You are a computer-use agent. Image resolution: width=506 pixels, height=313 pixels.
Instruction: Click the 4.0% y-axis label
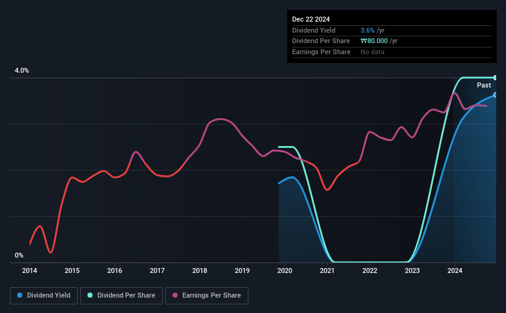(22, 70)
